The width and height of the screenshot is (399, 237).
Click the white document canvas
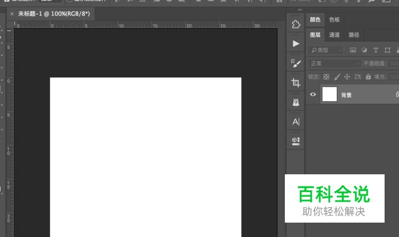(x=145, y=157)
